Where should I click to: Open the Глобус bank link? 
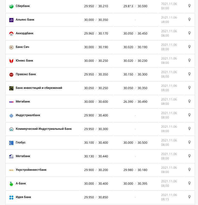(x=21, y=142)
